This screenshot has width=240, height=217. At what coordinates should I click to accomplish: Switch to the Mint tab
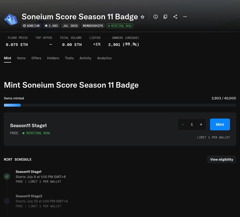coord(7,58)
